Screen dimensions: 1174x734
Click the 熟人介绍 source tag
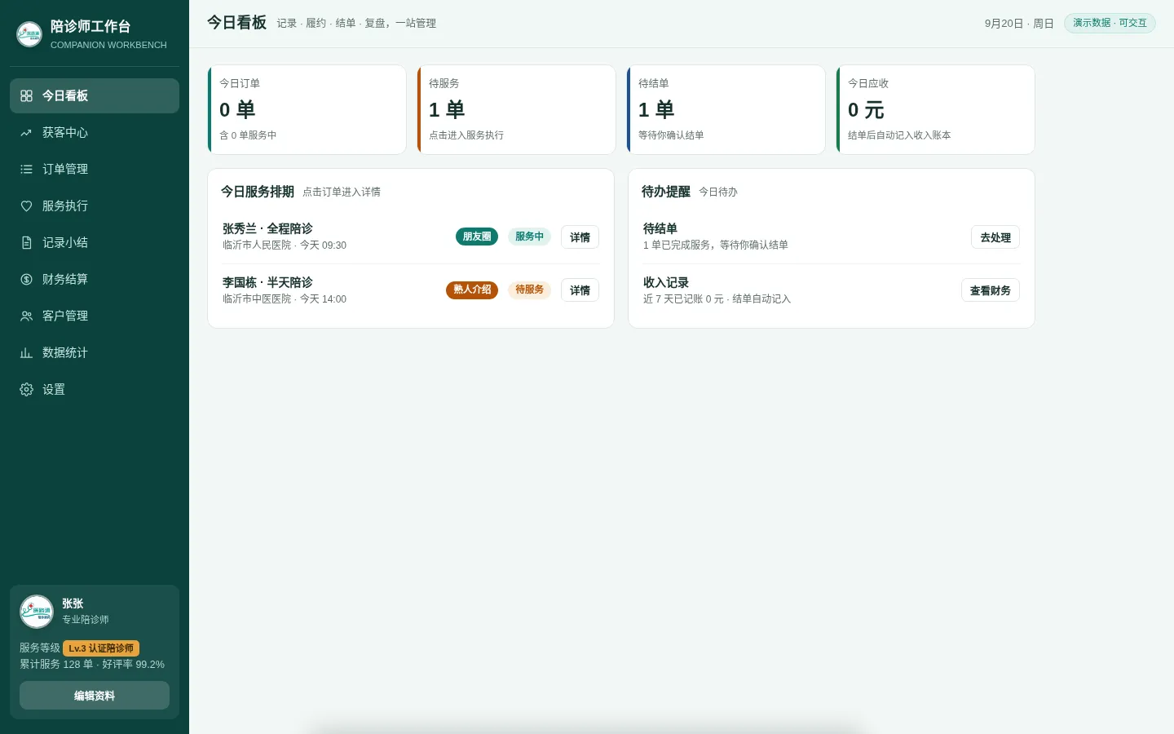click(472, 290)
